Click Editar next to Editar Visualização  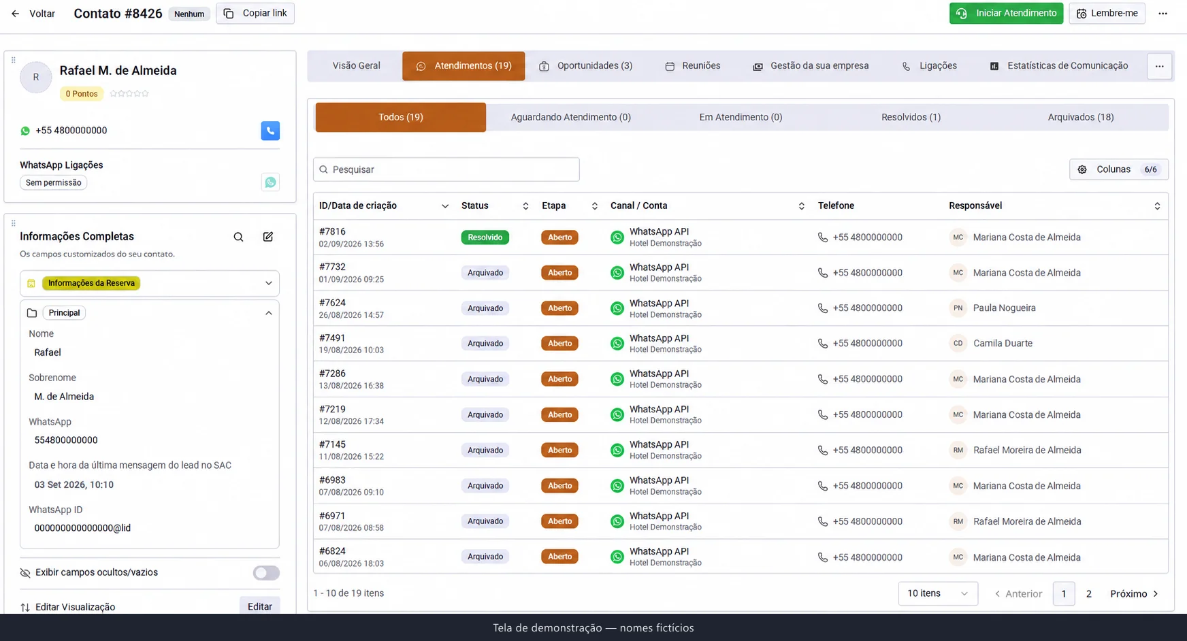click(x=259, y=606)
